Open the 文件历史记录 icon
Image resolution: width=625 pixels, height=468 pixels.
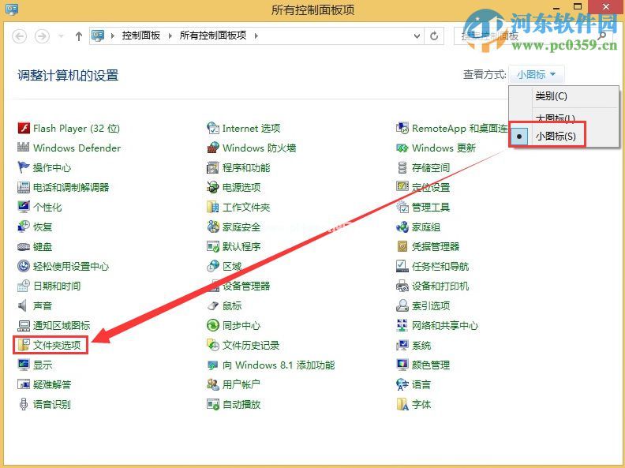tap(213, 345)
